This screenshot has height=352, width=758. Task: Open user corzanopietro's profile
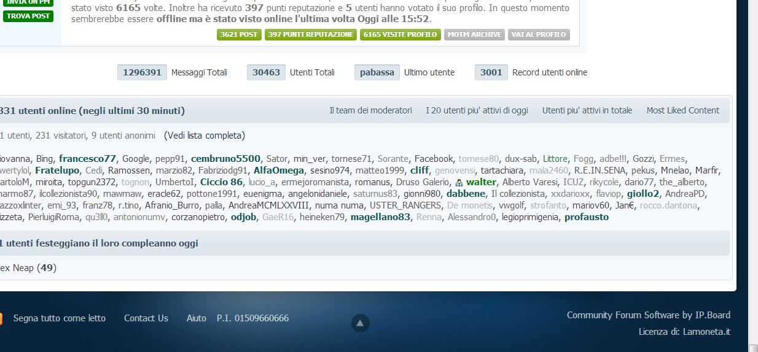coord(198,217)
